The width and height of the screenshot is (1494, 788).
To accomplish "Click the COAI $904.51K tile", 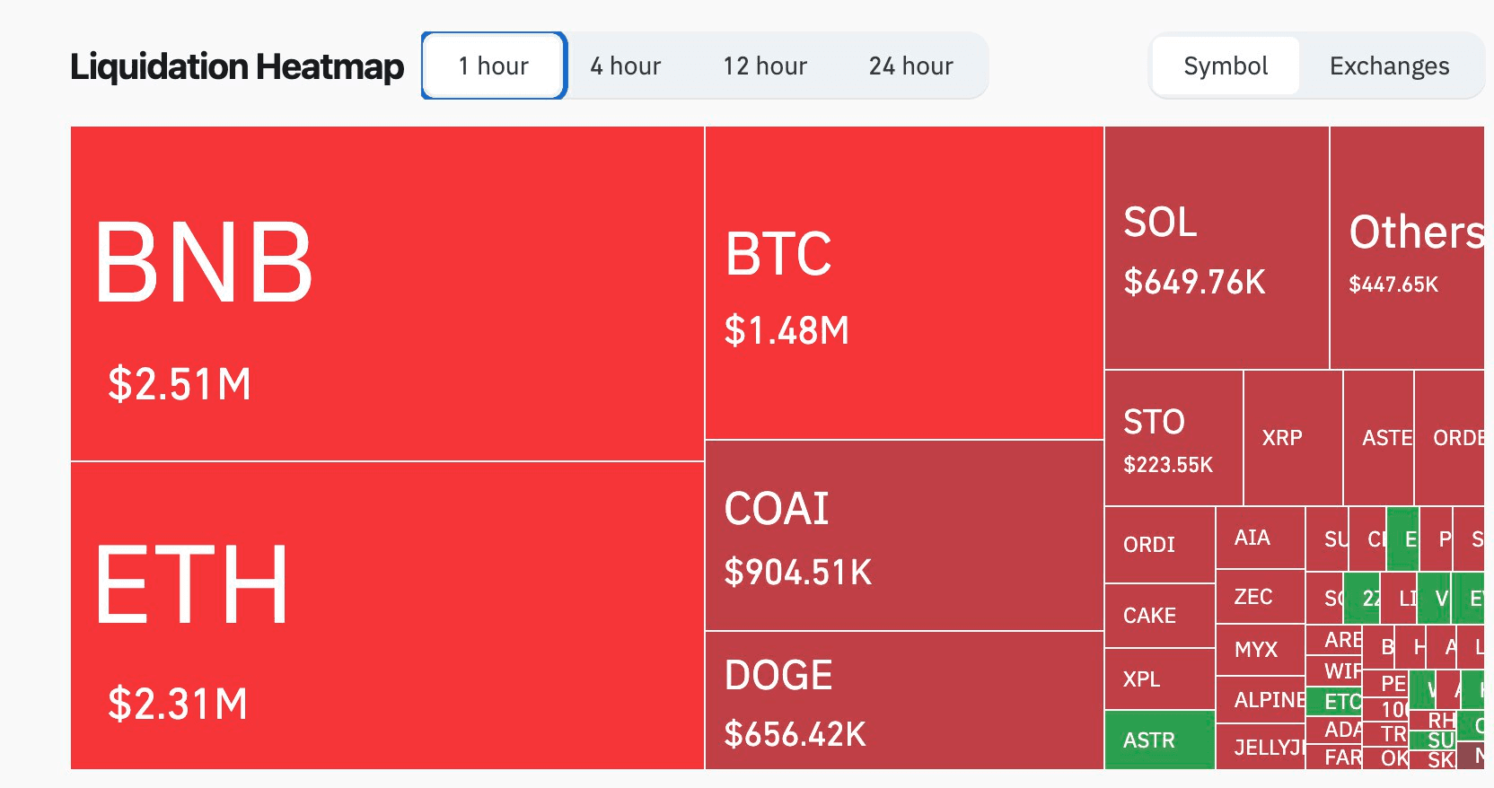I will (x=904, y=536).
